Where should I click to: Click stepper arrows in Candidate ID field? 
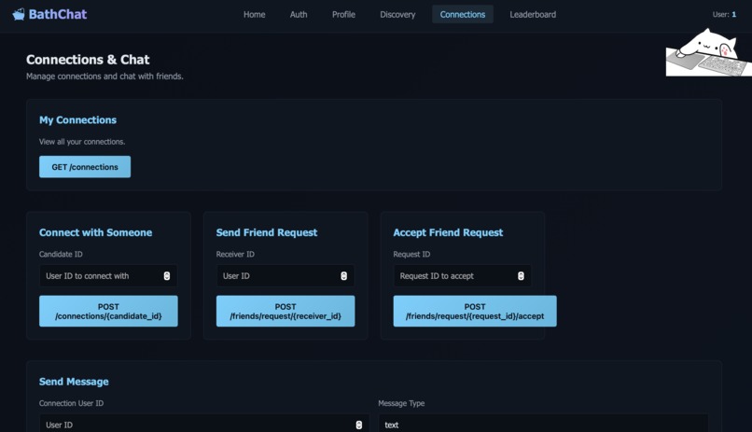pyautogui.click(x=167, y=275)
